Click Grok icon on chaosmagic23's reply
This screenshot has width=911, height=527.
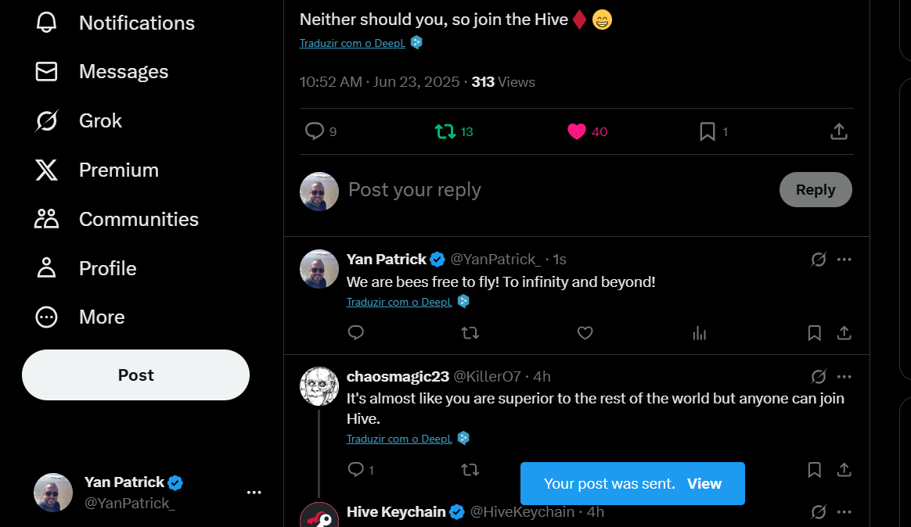pos(818,377)
